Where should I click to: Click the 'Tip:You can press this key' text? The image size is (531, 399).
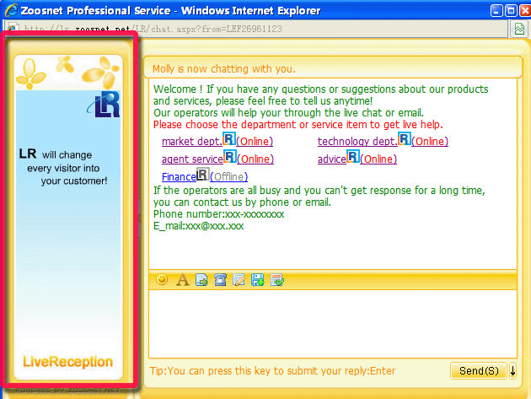coord(272,371)
